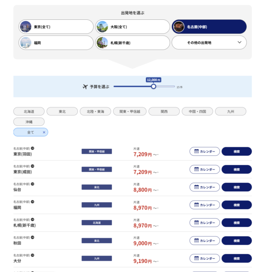The width and height of the screenshot is (270, 272).
Task: Click the 東北 tag in 秋田 row
Action: (x=97, y=241)
